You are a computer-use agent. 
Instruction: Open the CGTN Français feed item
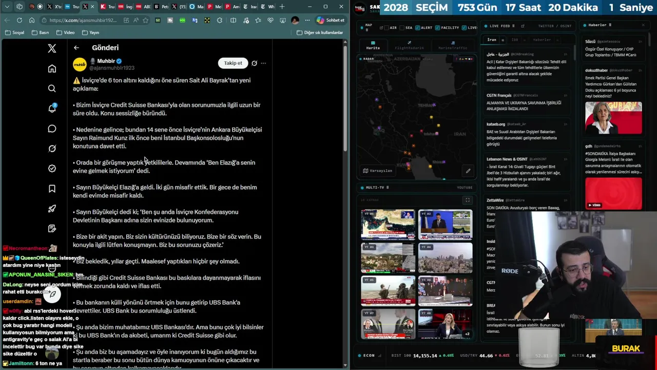coord(527,102)
